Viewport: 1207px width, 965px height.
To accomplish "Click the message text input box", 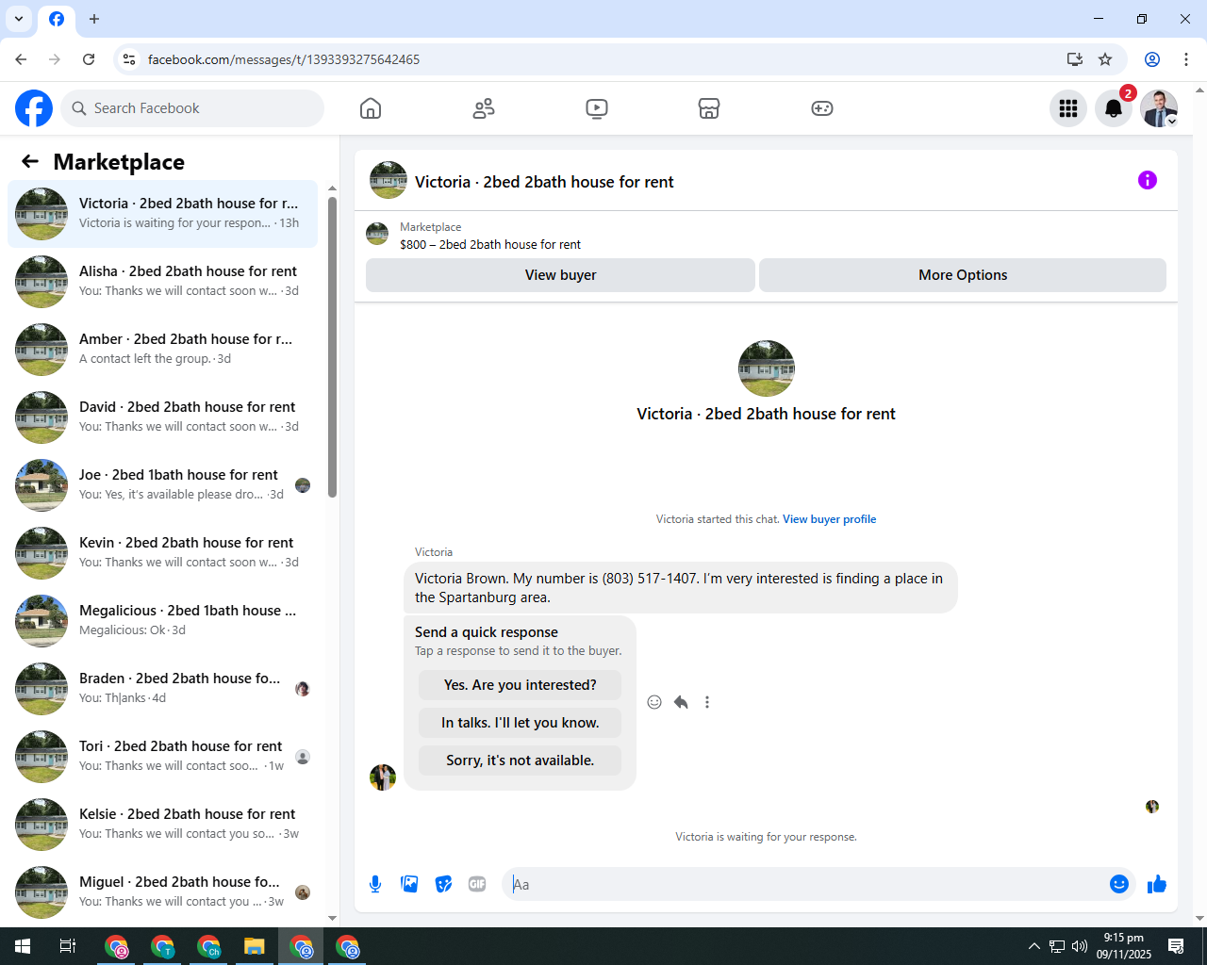I will (x=806, y=884).
